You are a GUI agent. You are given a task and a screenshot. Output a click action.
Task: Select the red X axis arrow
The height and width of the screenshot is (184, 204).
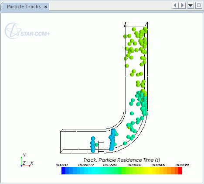(26, 166)
